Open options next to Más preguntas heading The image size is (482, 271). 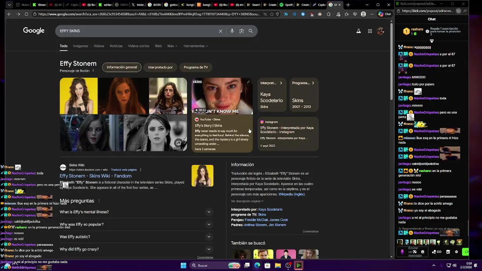99,201
